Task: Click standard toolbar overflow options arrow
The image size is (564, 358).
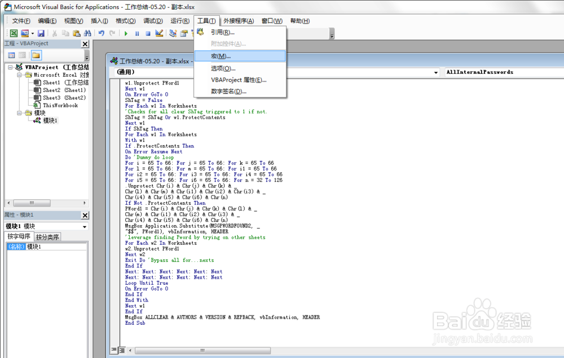Action: (x=332, y=33)
